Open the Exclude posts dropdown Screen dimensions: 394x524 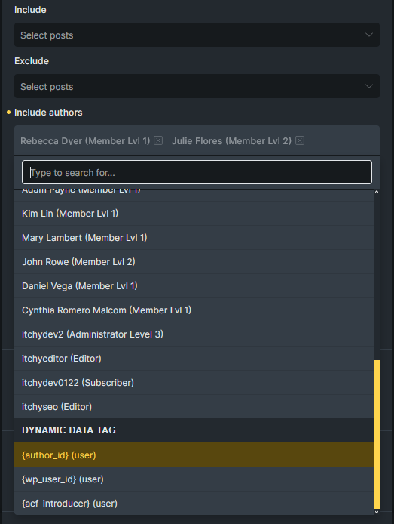(197, 86)
